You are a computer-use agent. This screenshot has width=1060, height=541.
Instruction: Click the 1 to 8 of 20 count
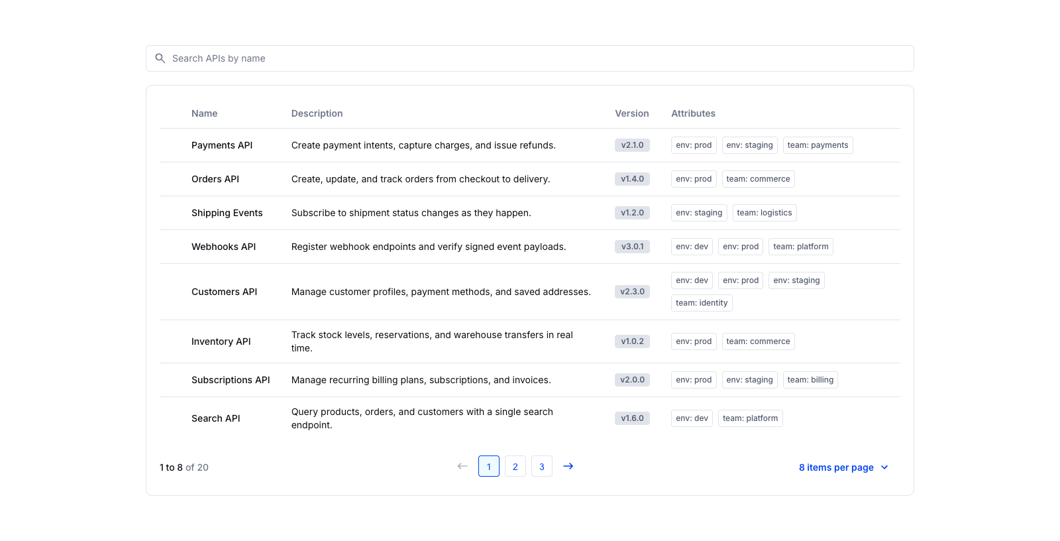pos(184,467)
